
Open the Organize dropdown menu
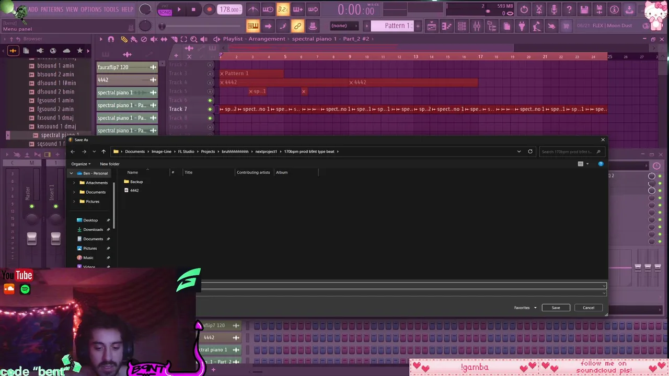[x=81, y=164]
